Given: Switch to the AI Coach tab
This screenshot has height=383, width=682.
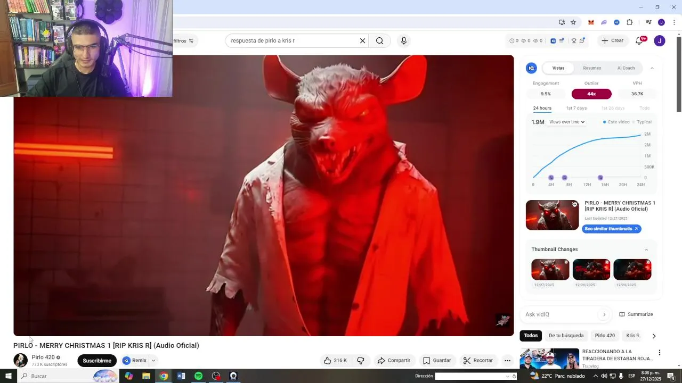Looking at the screenshot, I should (626, 68).
